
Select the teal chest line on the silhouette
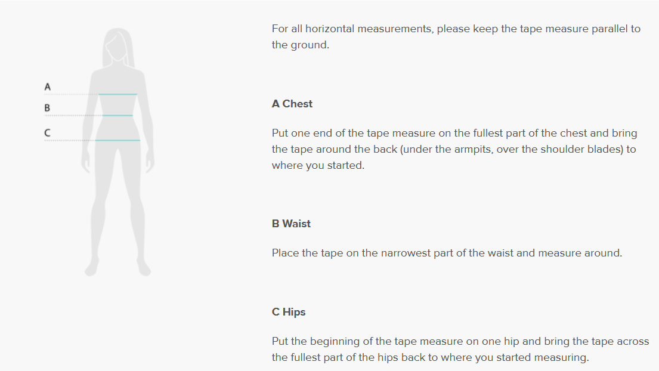(x=118, y=94)
